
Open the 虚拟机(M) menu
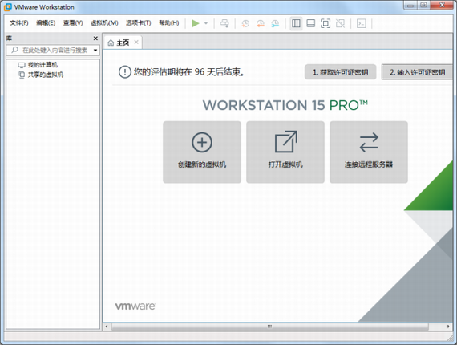[104, 23]
